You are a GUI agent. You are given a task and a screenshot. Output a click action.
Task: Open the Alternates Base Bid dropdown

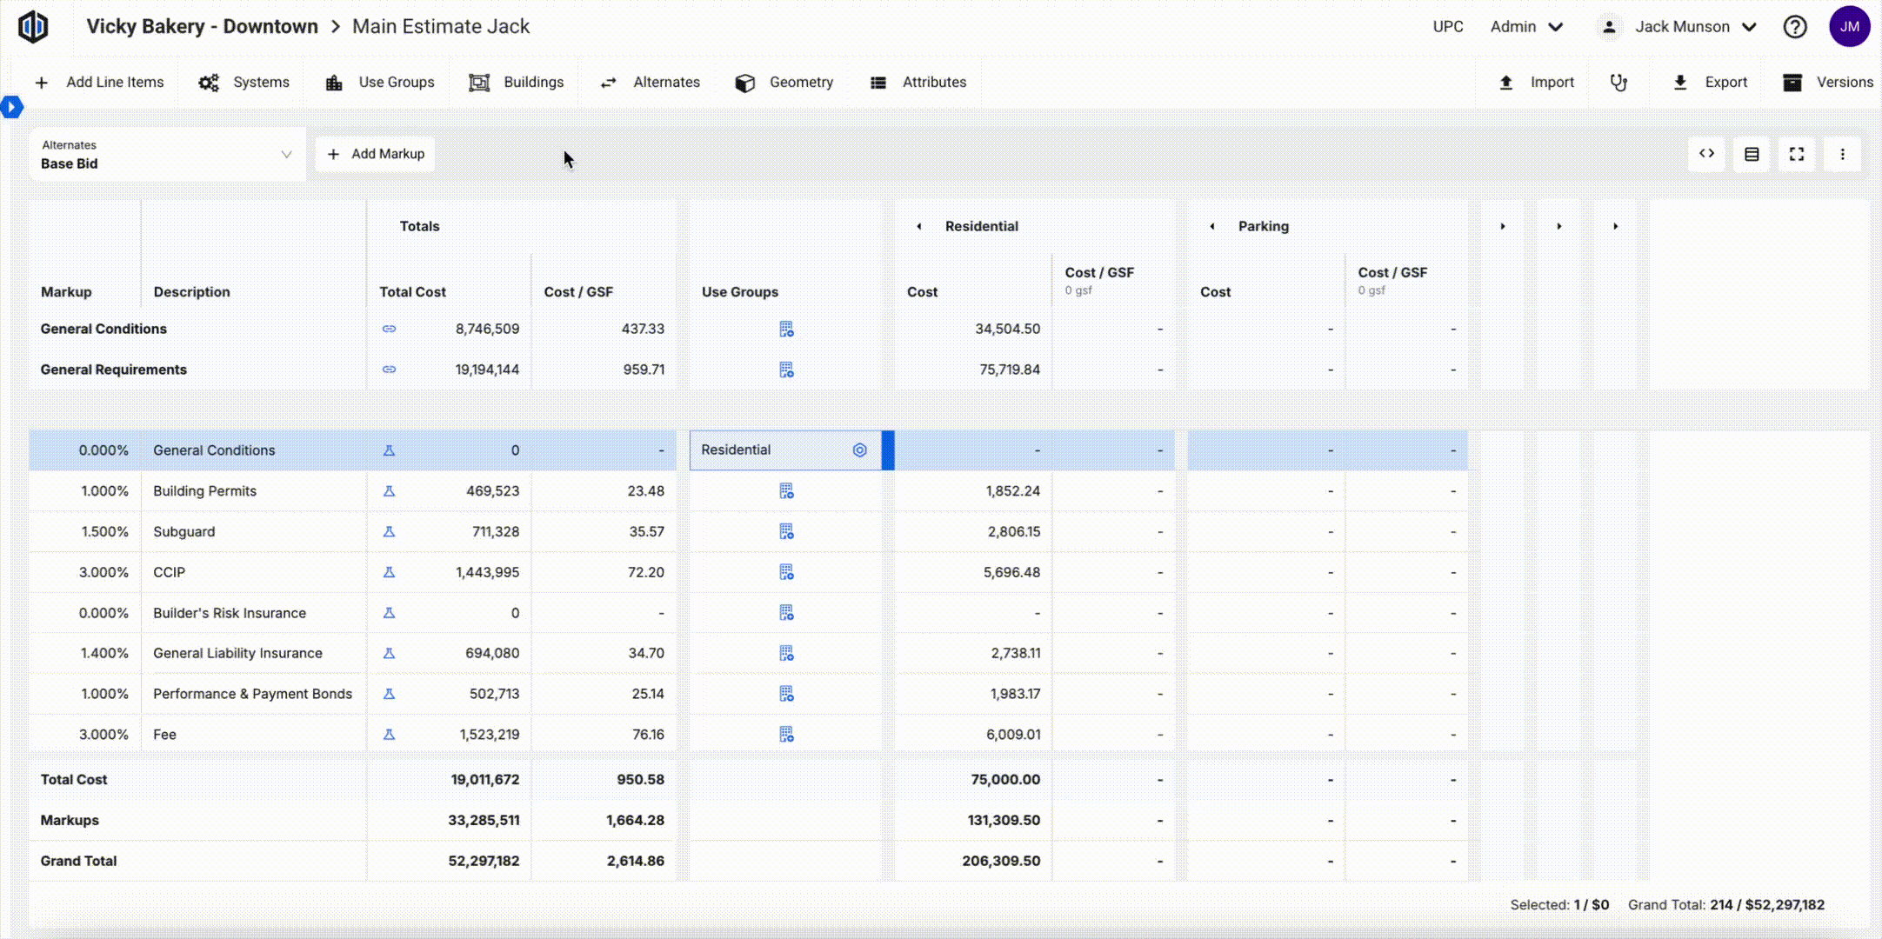[167, 155]
